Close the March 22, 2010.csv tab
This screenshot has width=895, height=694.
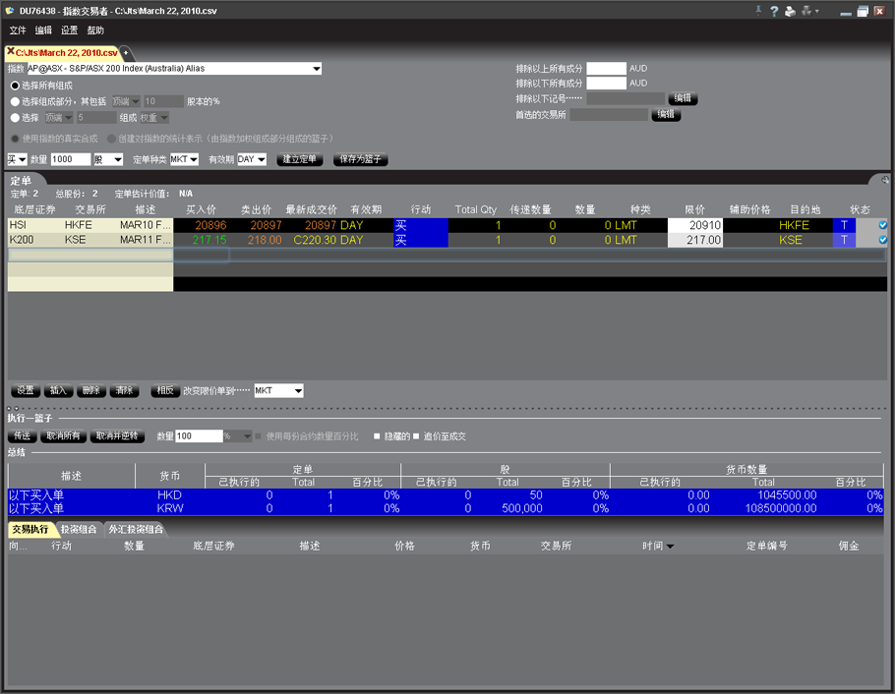[11, 52]
